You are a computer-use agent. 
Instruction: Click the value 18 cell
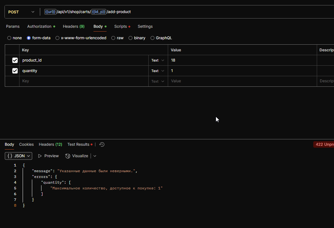tap(242, 60)
